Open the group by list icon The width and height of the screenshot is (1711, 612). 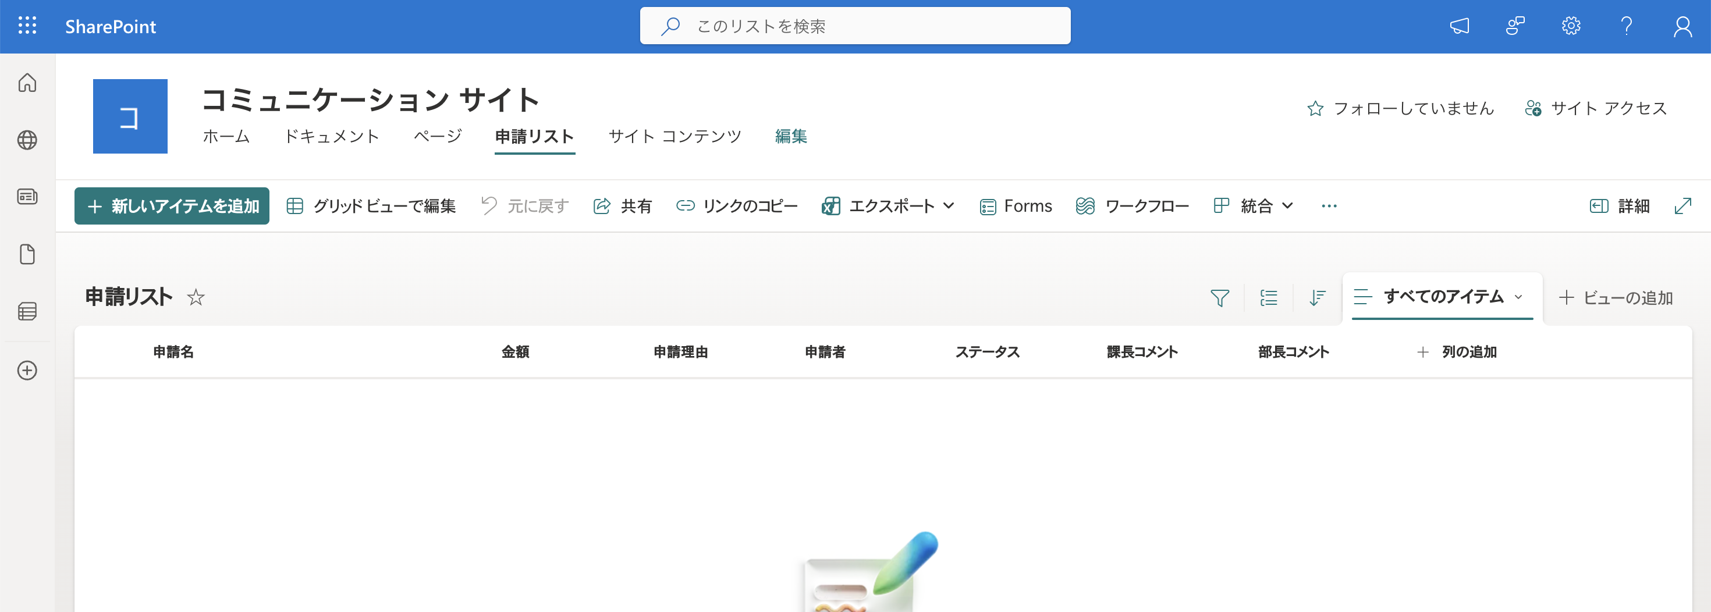point(1269,297)
